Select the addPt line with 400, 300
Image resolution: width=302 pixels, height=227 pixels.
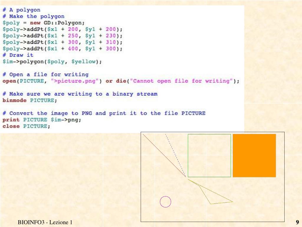tap(63, 49)
